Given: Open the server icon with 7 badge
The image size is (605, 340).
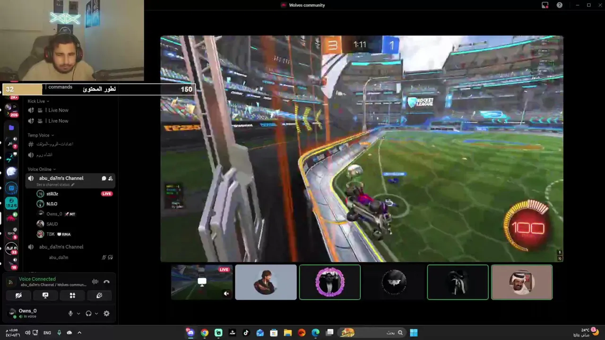Looking at the screenshot, I should 11,143.
